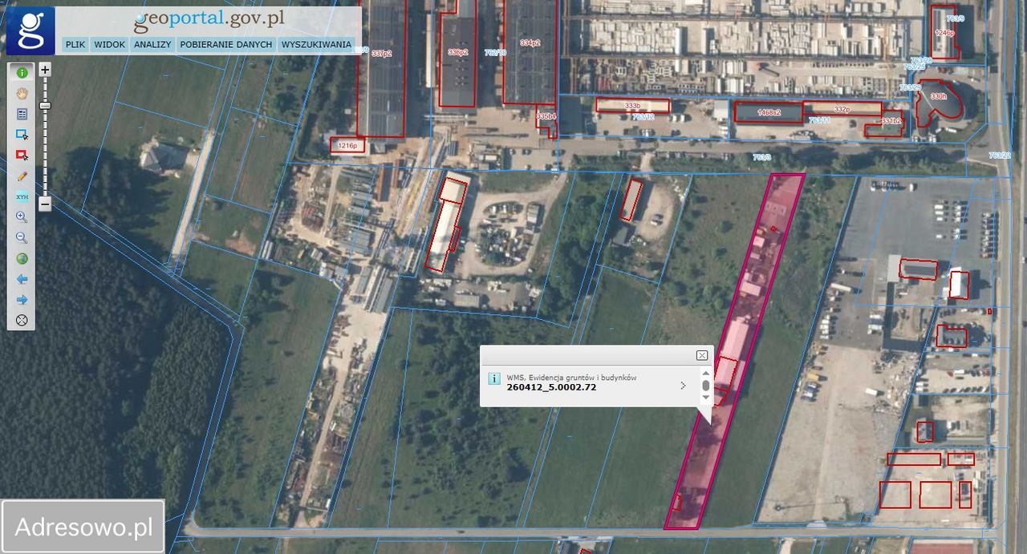Click the building labeled 1216p
Viewport: 1027px width, 554px height.
click(347, 145)
